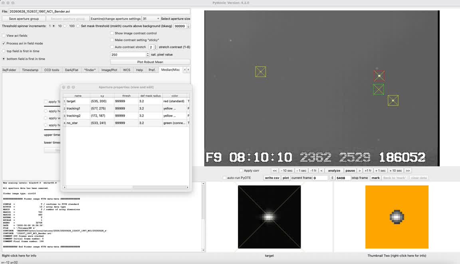The height and width of the screenshot is (264, 460).
Task: Open Examine/change aperture settings
Action: click(x=115, y=18)
